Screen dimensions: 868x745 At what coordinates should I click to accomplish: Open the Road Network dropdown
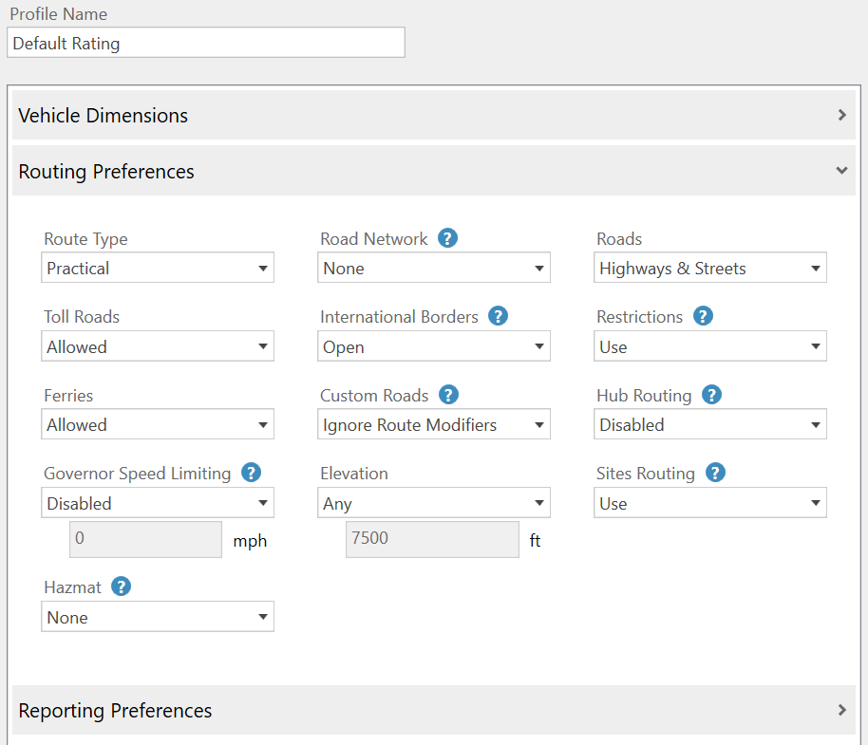tap(434, 268)
